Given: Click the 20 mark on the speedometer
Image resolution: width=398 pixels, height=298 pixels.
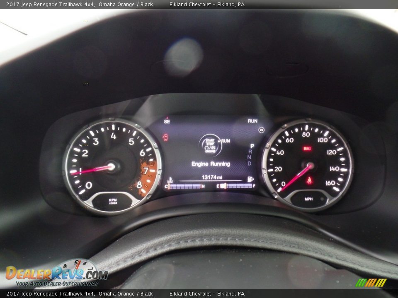Looking at the screenshot, I should pos(278,169).
